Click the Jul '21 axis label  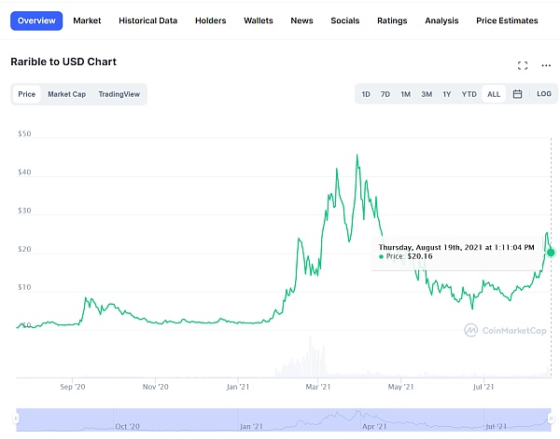pos(483,387)
